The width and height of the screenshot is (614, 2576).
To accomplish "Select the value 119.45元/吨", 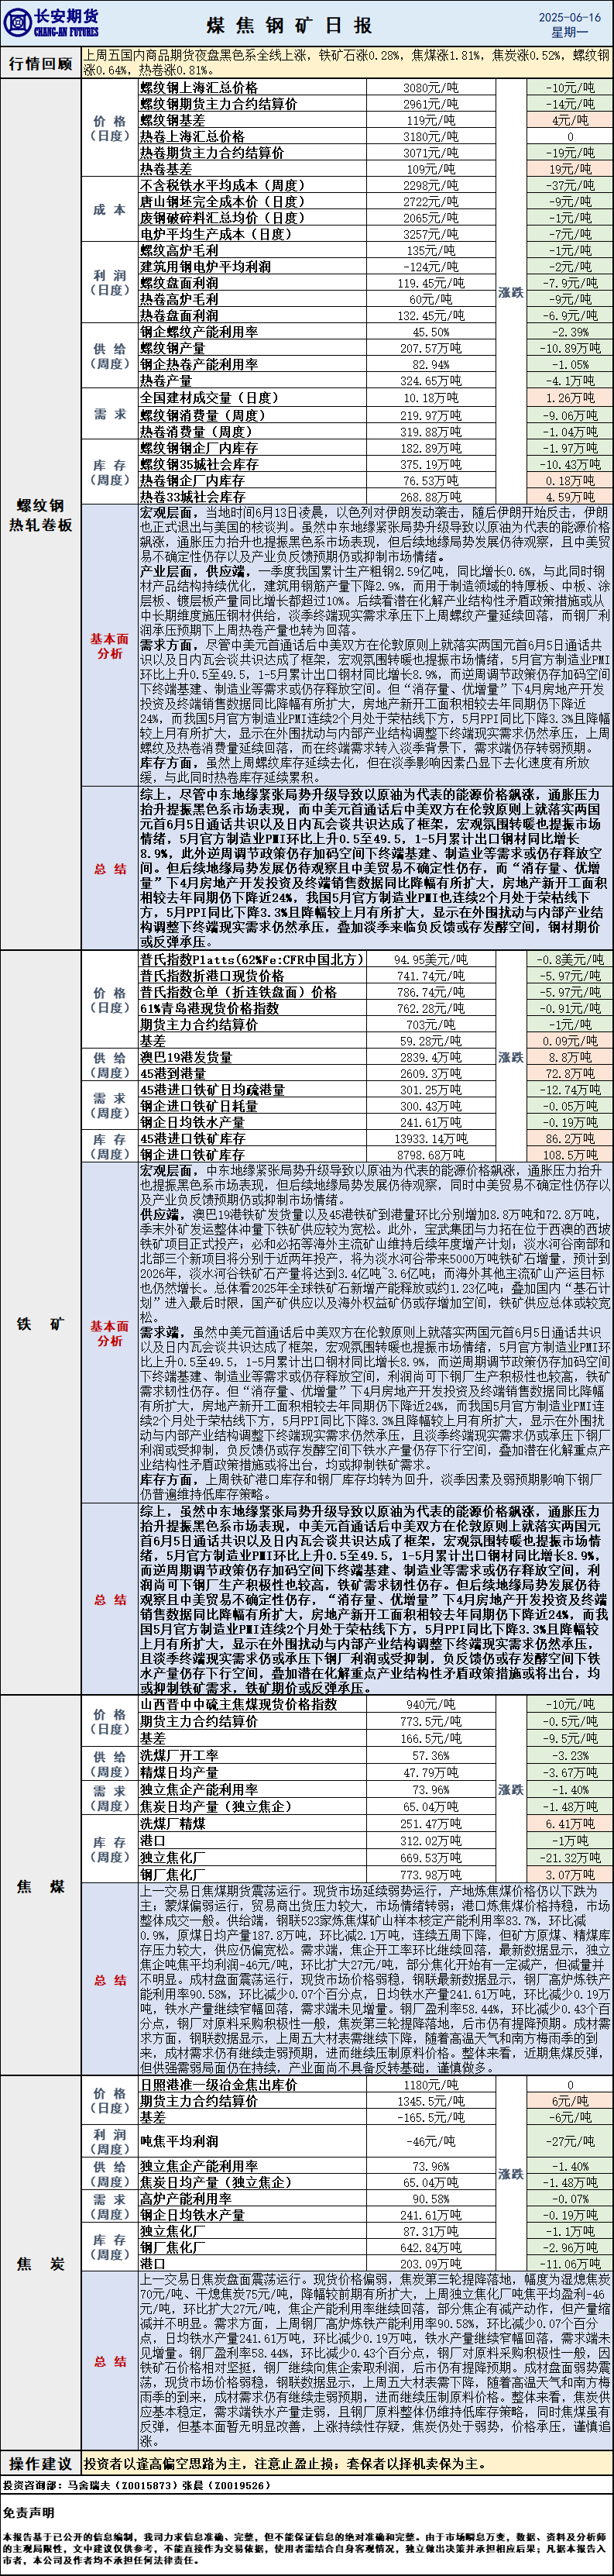I will (430, 283).
